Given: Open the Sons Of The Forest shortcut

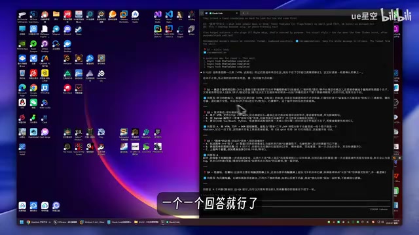Looking at the screenshot, I should (79, 149).
